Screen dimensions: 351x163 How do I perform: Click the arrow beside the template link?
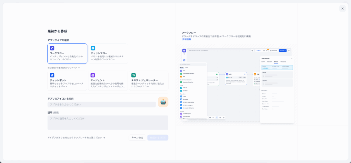click(x=104, y=138)
